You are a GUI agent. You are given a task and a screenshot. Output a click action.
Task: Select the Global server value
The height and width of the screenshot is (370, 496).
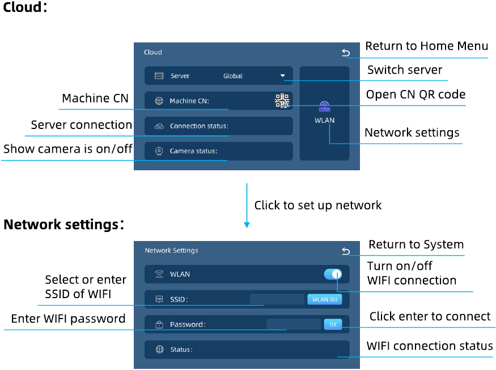(233, 76)
